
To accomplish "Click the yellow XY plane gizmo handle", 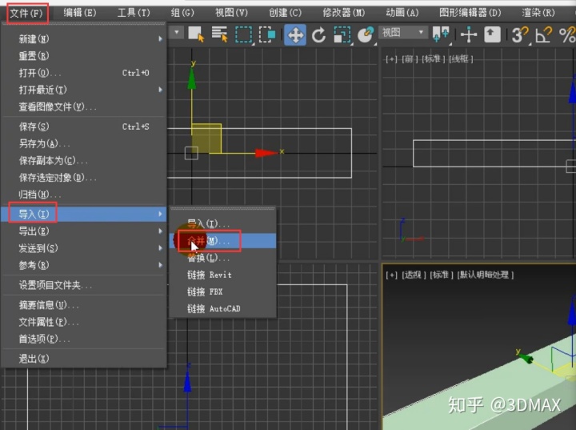I will [206, 139].
